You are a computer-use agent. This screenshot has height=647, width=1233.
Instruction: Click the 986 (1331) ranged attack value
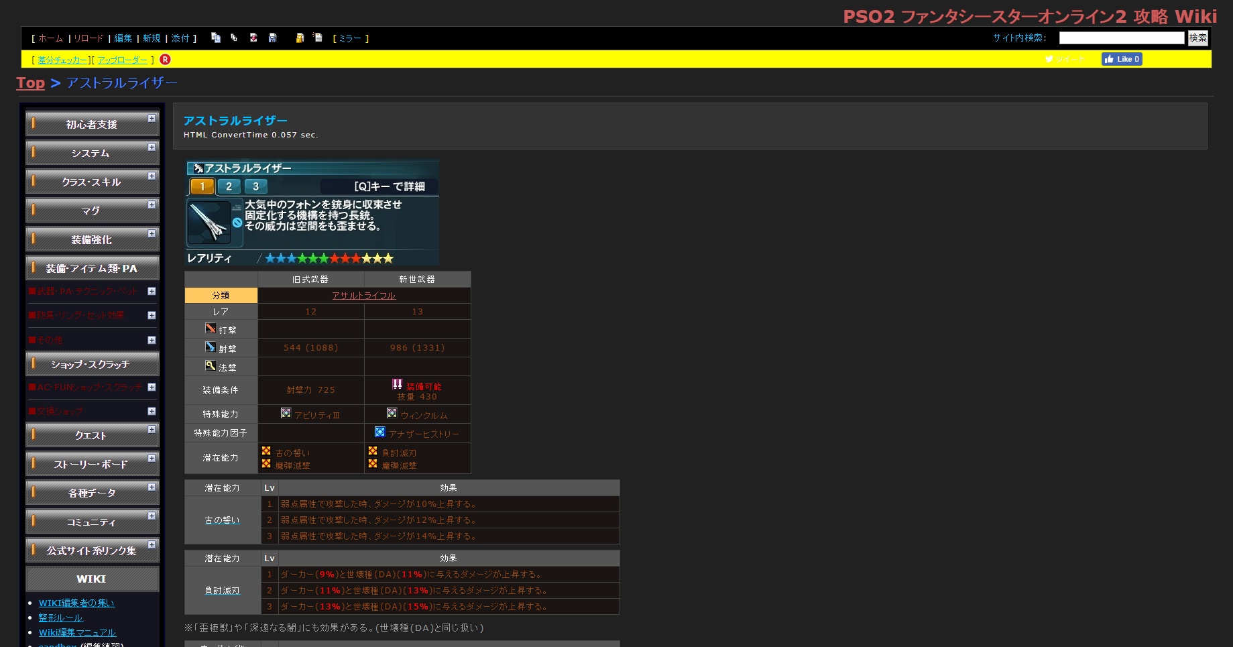pyautogui.click(x=418, y=347)
